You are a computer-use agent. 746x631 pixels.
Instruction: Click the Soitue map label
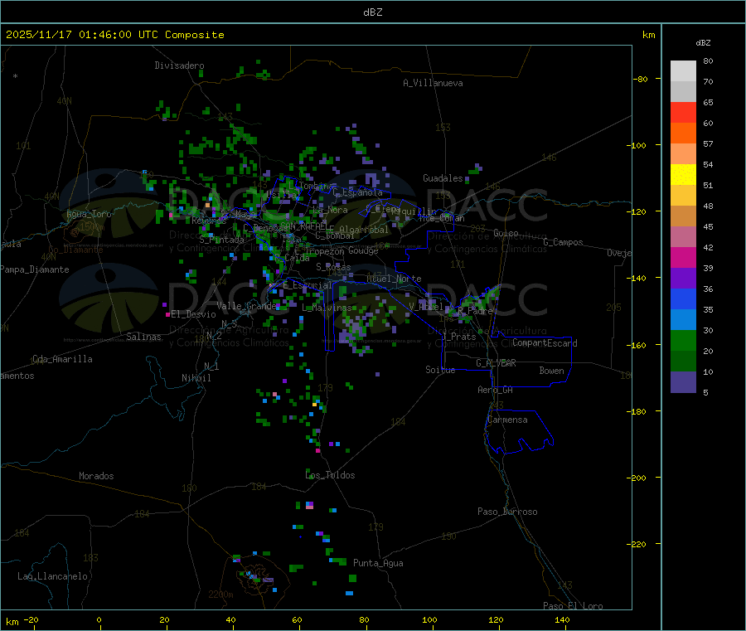440,370
